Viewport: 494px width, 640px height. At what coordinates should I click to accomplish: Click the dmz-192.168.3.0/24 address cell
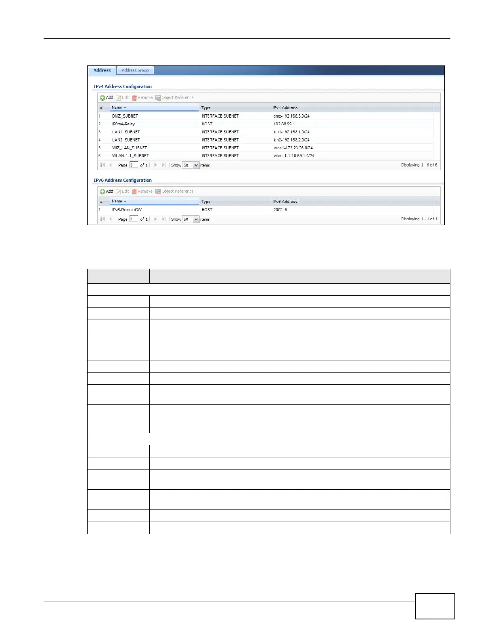coord(291,116)
